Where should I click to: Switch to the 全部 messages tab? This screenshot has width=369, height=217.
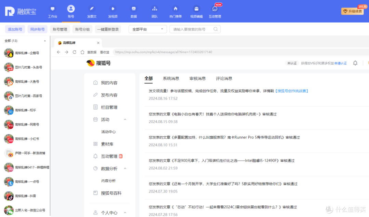click(149, 78)
